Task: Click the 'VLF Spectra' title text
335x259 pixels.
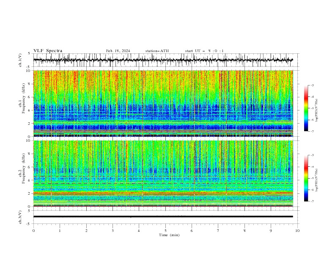Action: 48,51
